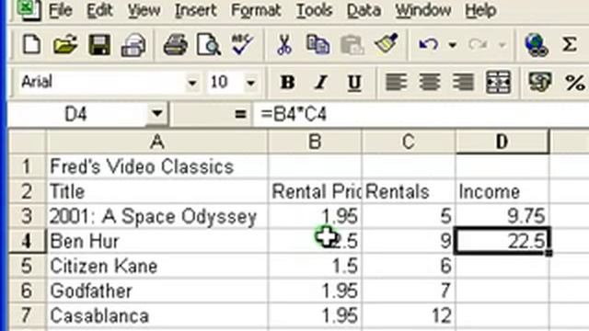Select the "Casablanca" cell
Screen dimensions: 589x331
coord(157,315)
